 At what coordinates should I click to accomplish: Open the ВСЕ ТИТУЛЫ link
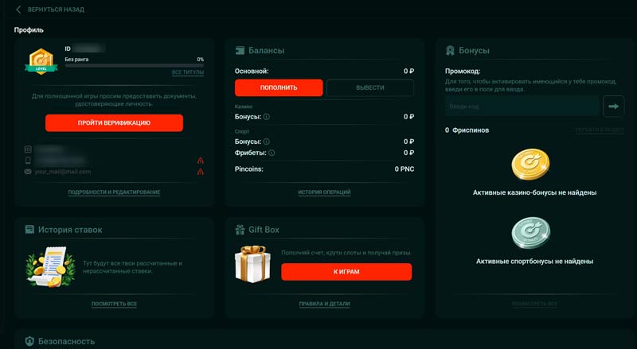coord(188,72)
